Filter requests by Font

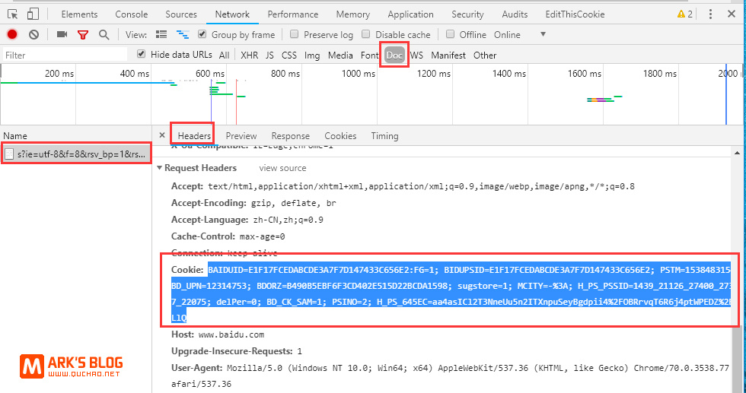(369, 55)
